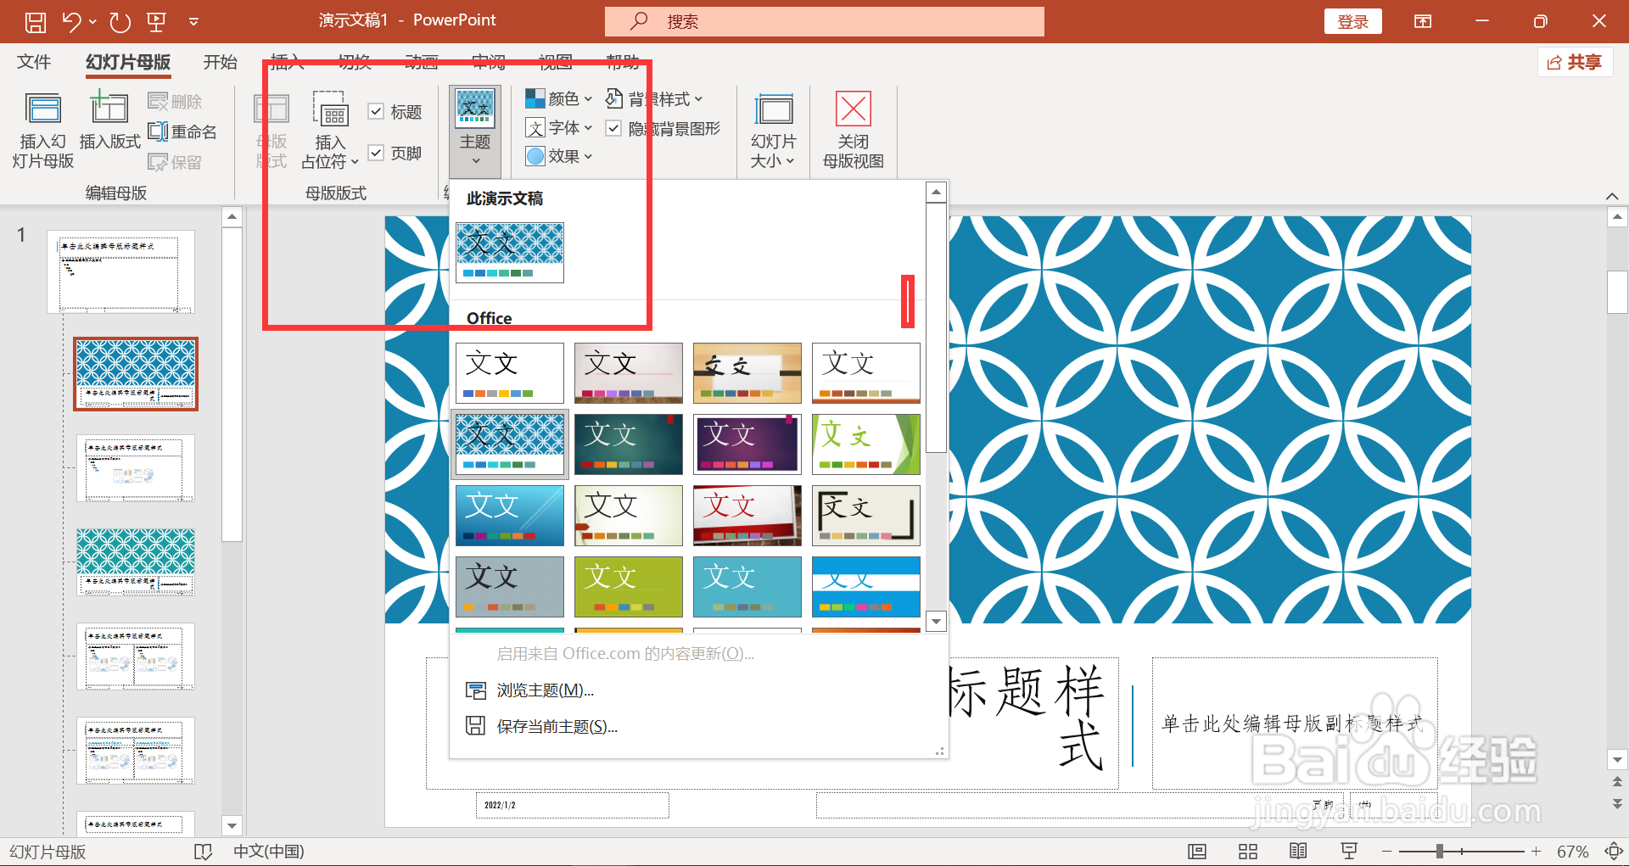Switch to Normal view icon

pos(1197,852)
